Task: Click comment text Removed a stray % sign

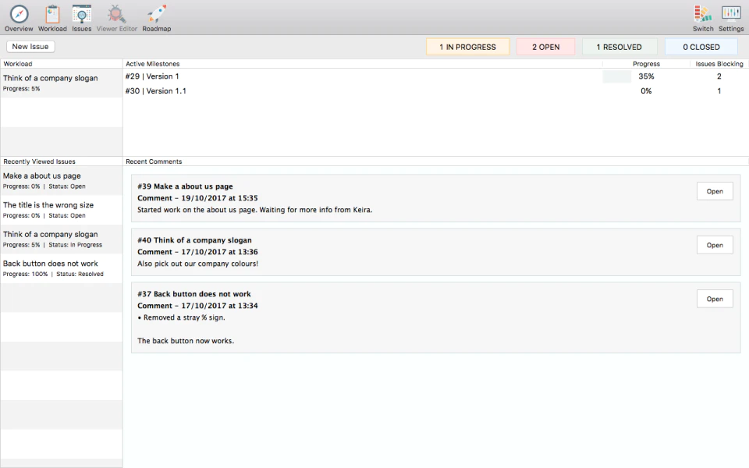Action: [181, 317]
